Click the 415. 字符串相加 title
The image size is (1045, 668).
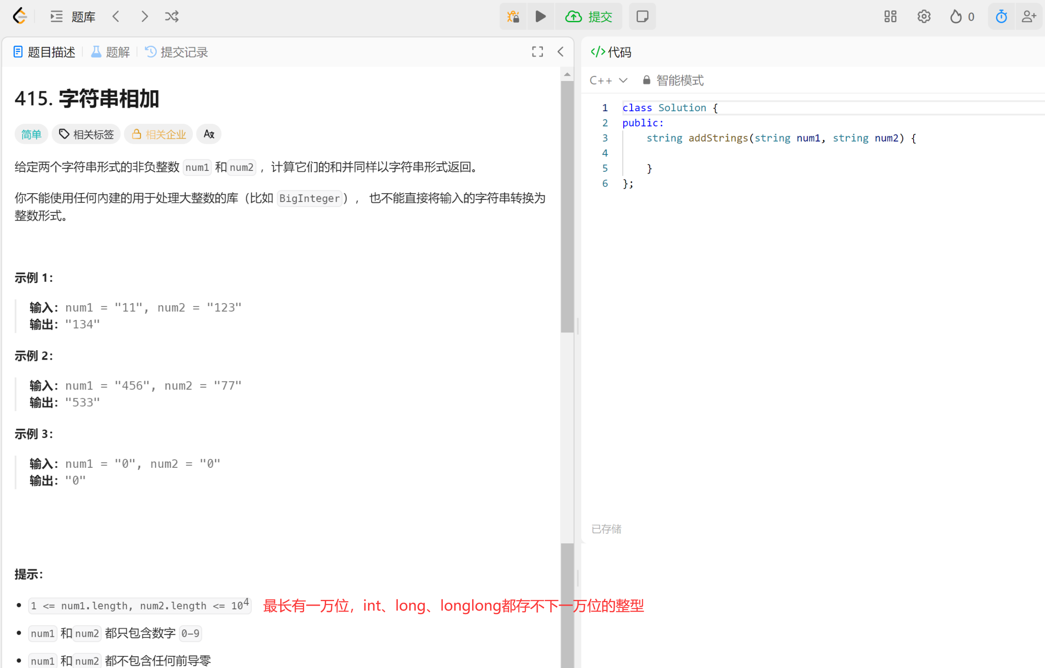87,98
